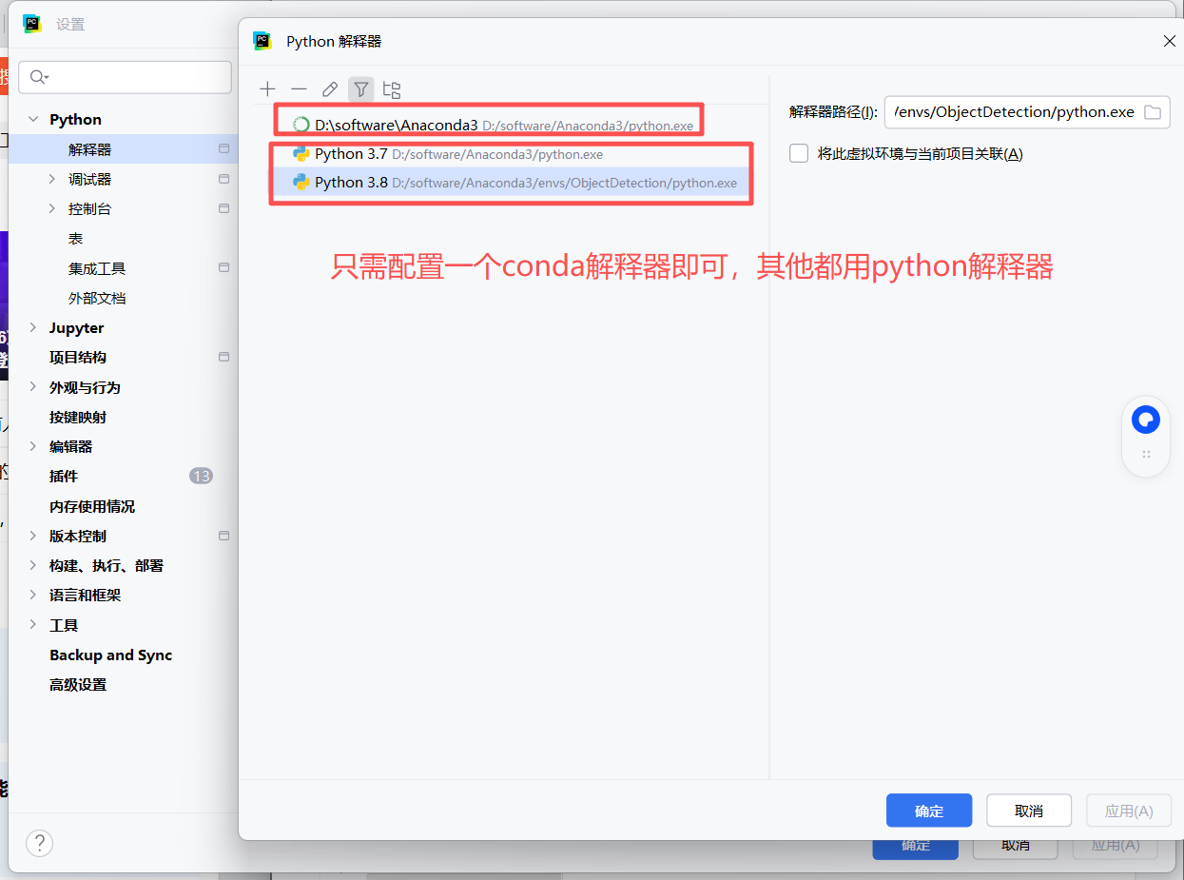This screenshot has height=880, width=1184.
Task: Click the project-level marker icon beside 集成工具
Action: pos(224,268)
